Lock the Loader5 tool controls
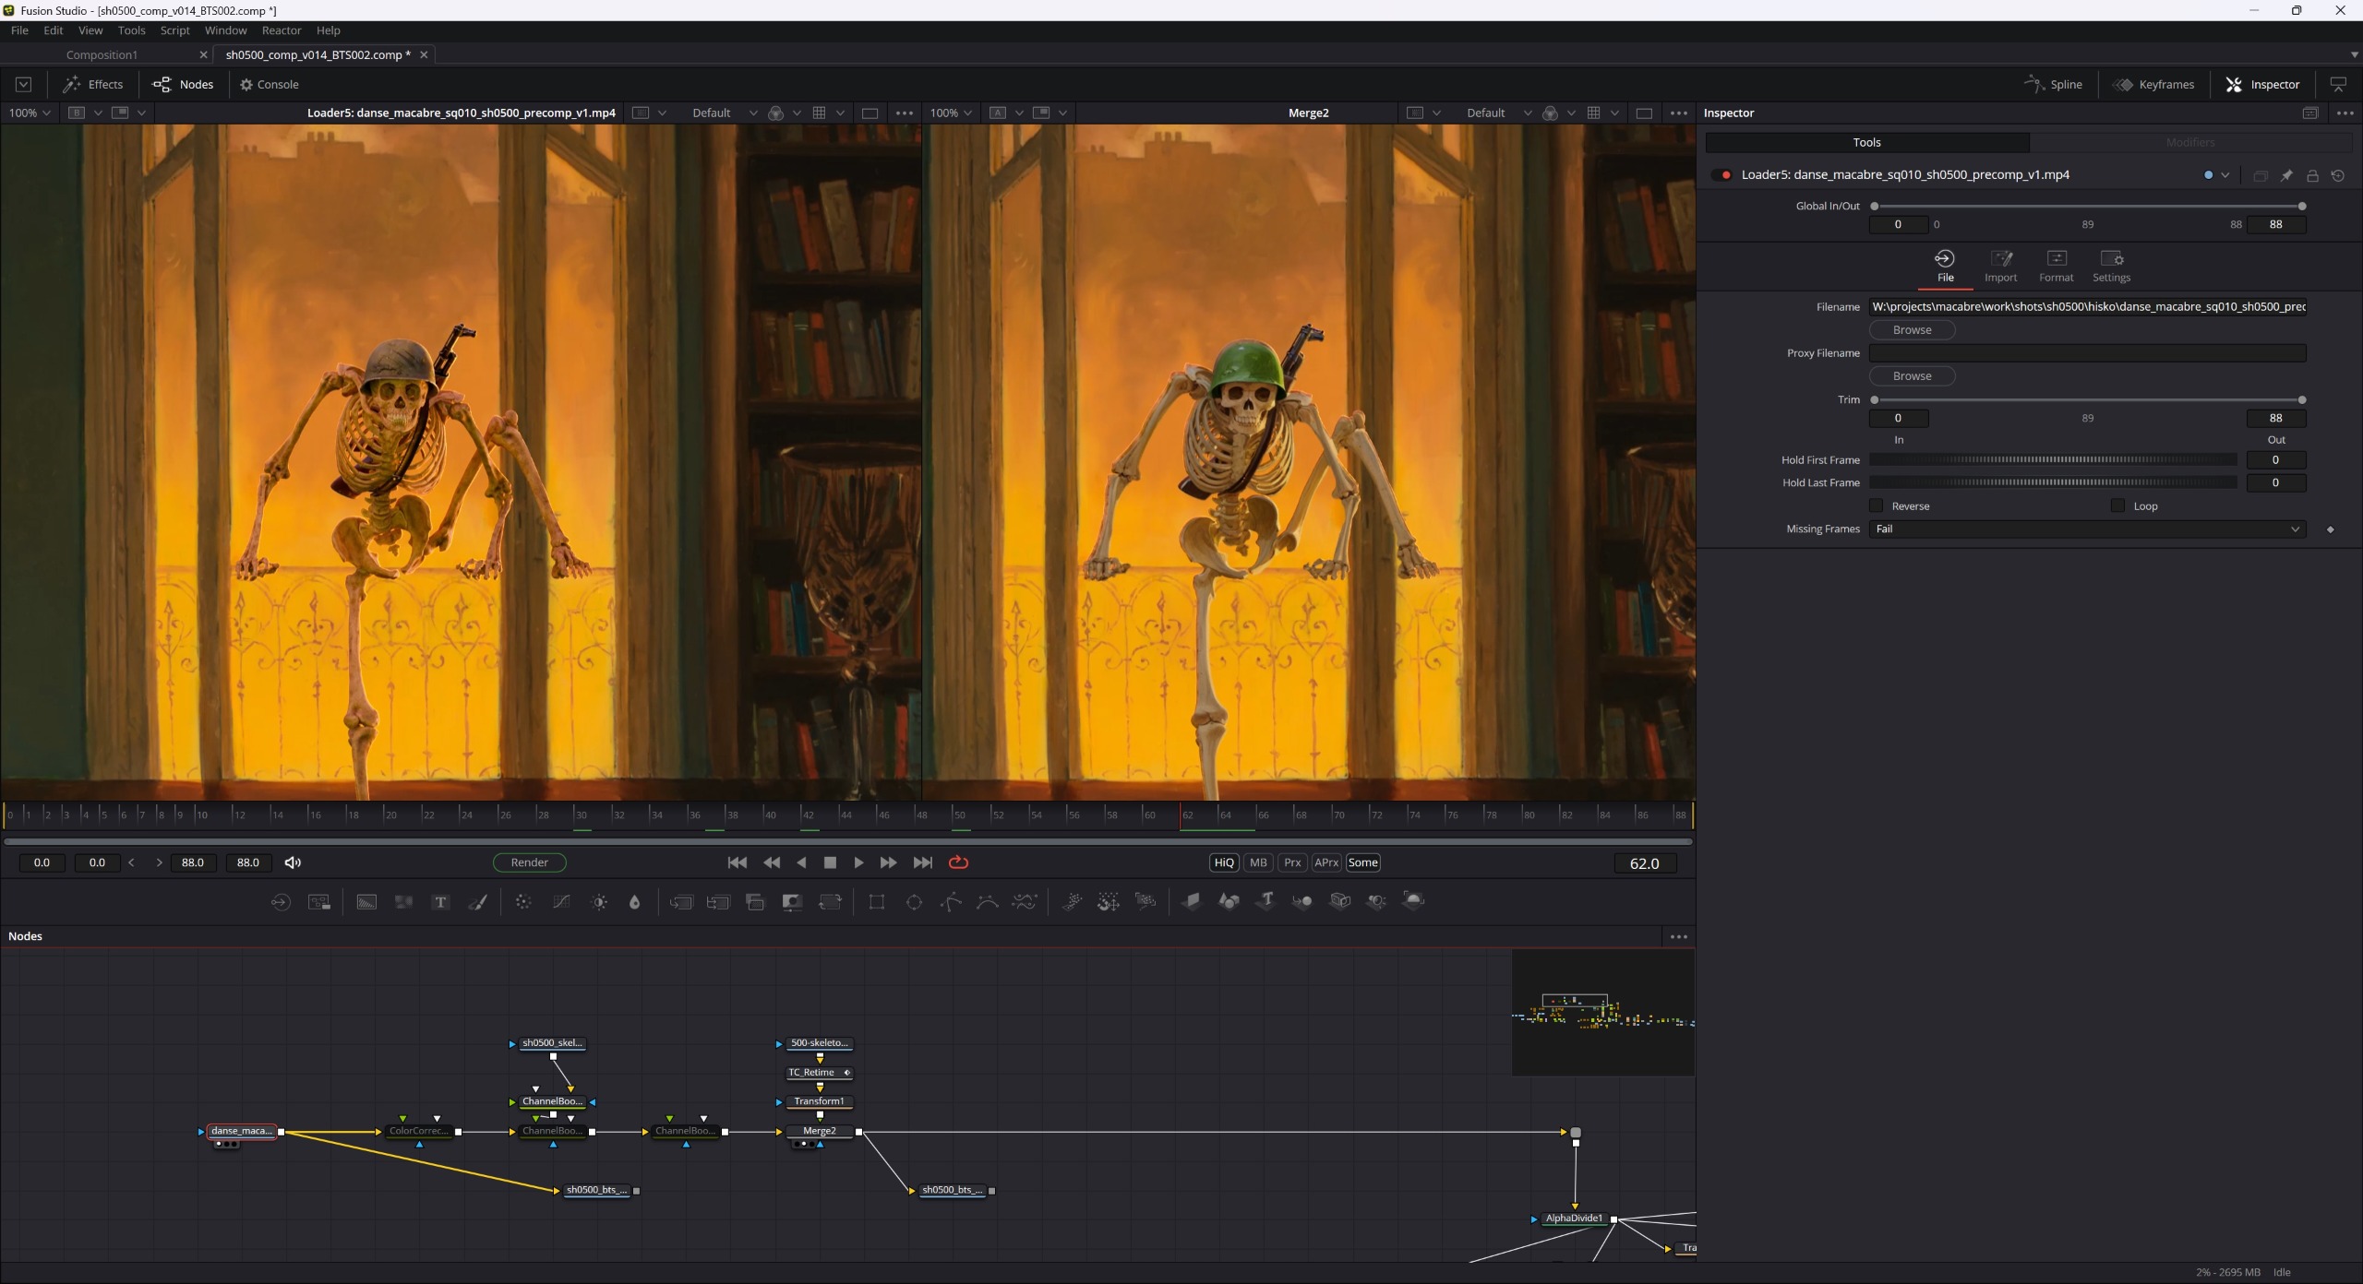This screenshot has width=2363, height=1284. (x=2312, y=175)
